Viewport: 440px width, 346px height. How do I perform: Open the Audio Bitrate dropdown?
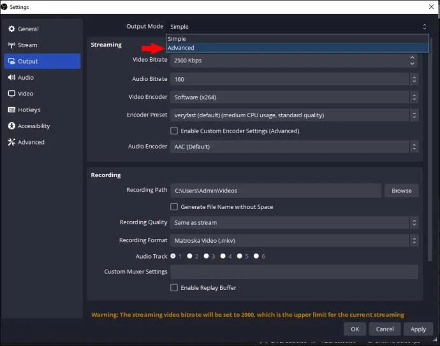point(294,80)
